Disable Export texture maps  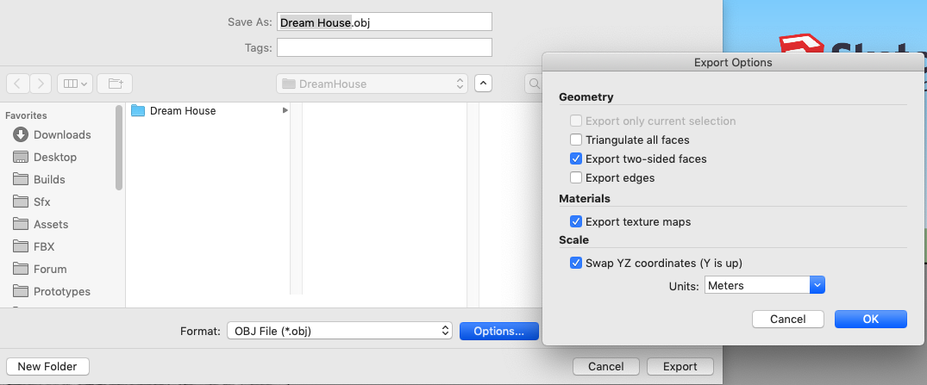[x=576, y=221]
